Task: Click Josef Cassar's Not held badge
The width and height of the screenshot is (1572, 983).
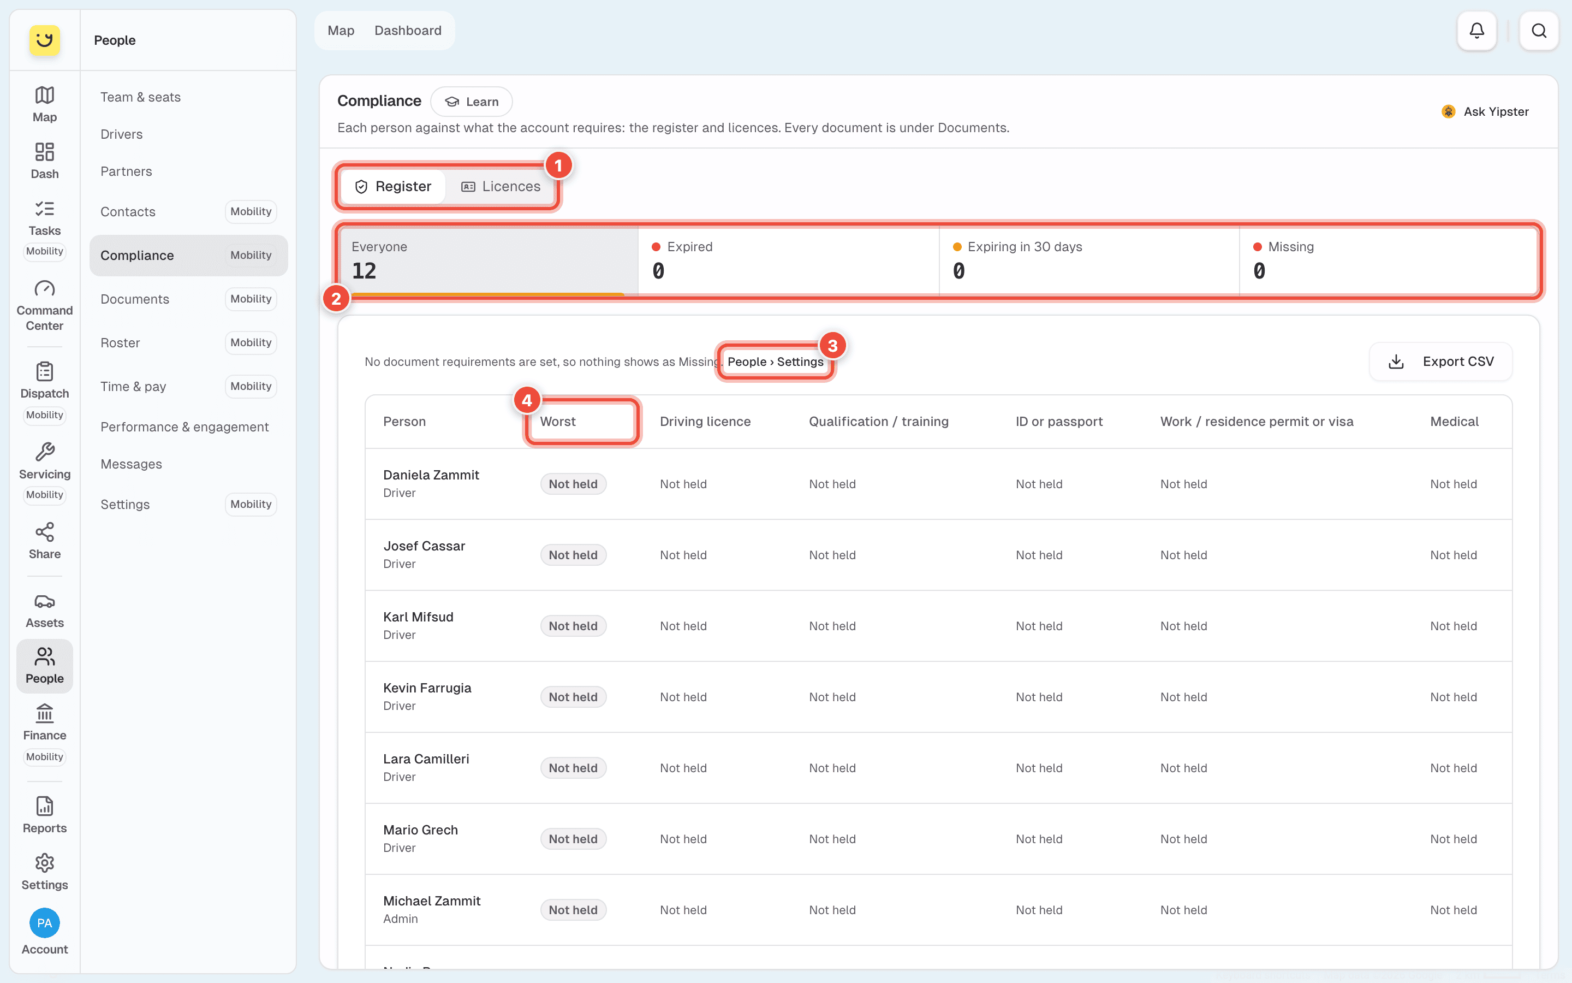Action: [x=573, y=554]
